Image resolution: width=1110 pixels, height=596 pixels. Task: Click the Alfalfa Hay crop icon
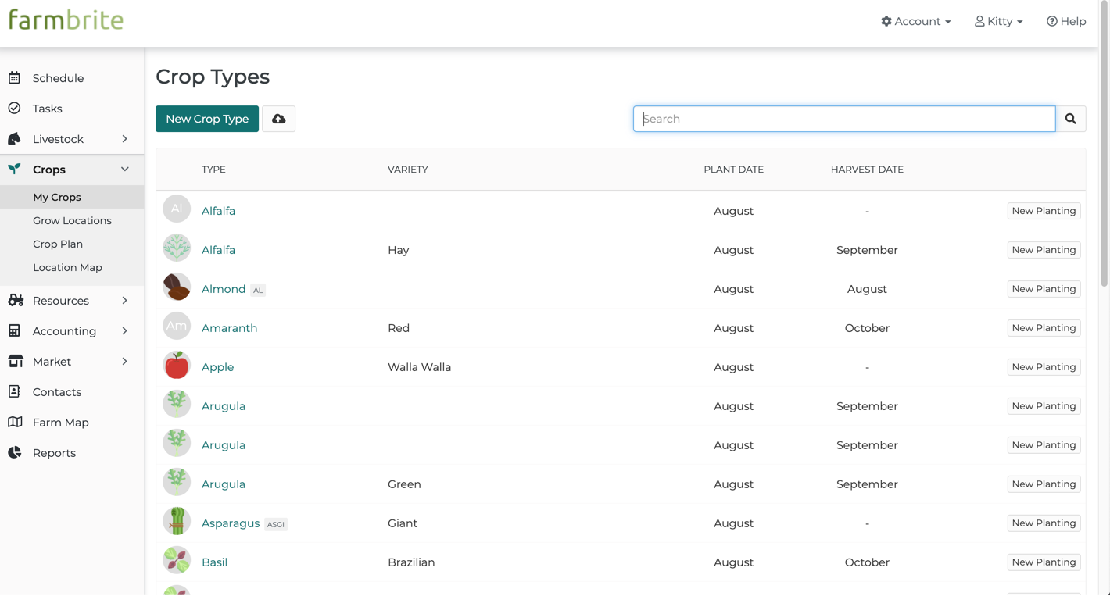(177, 248)
